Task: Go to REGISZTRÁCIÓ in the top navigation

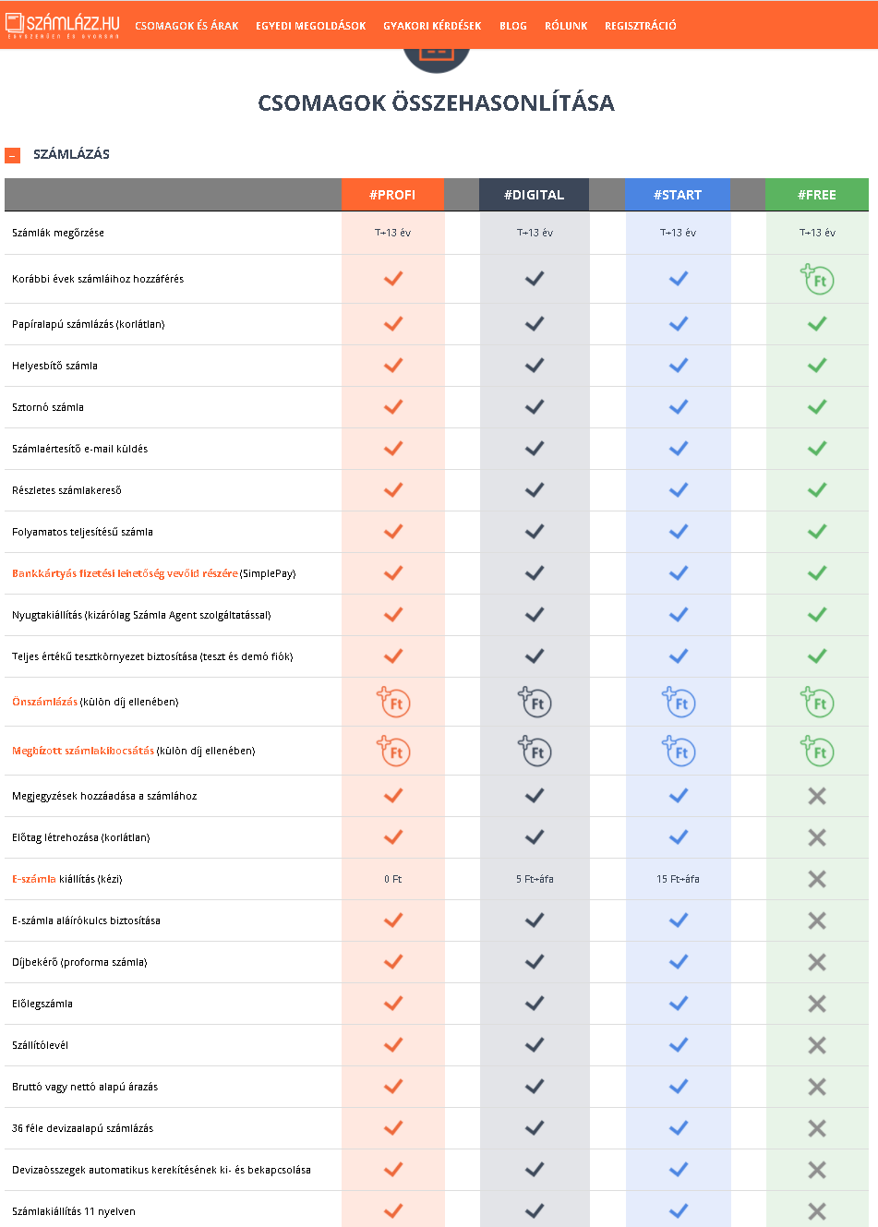Action: tap(641, 26)
